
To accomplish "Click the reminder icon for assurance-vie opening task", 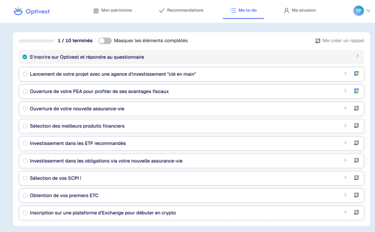I will [x=356, y=108].
